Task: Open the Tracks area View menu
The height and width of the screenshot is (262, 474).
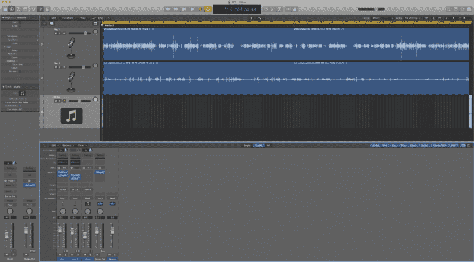Action: [84, 18]
